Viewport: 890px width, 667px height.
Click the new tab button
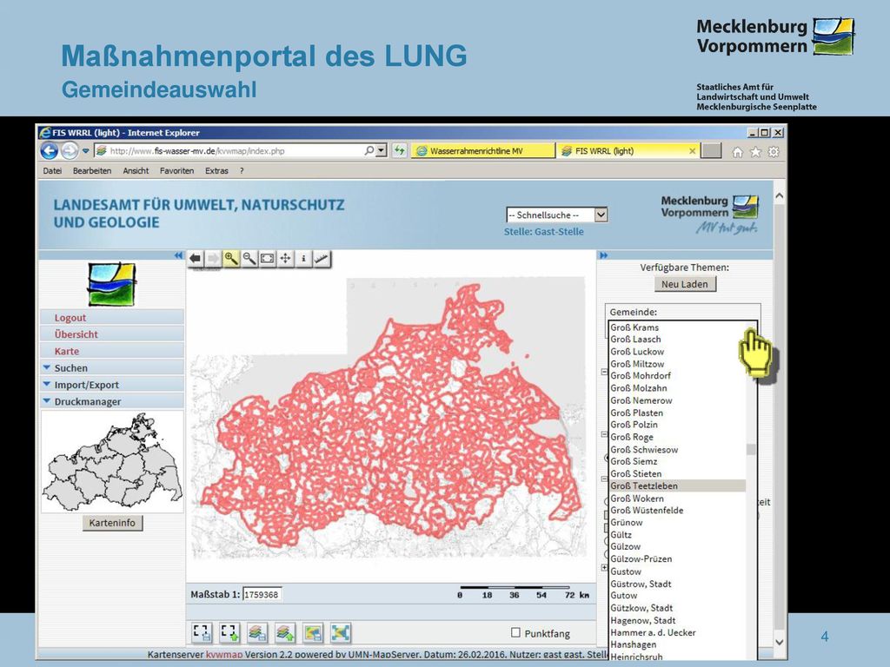[x=711, y=151]
